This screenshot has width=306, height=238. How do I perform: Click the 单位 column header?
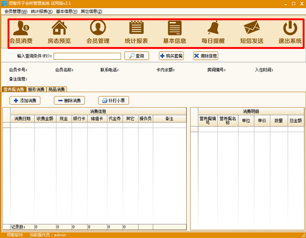[246, 120]
